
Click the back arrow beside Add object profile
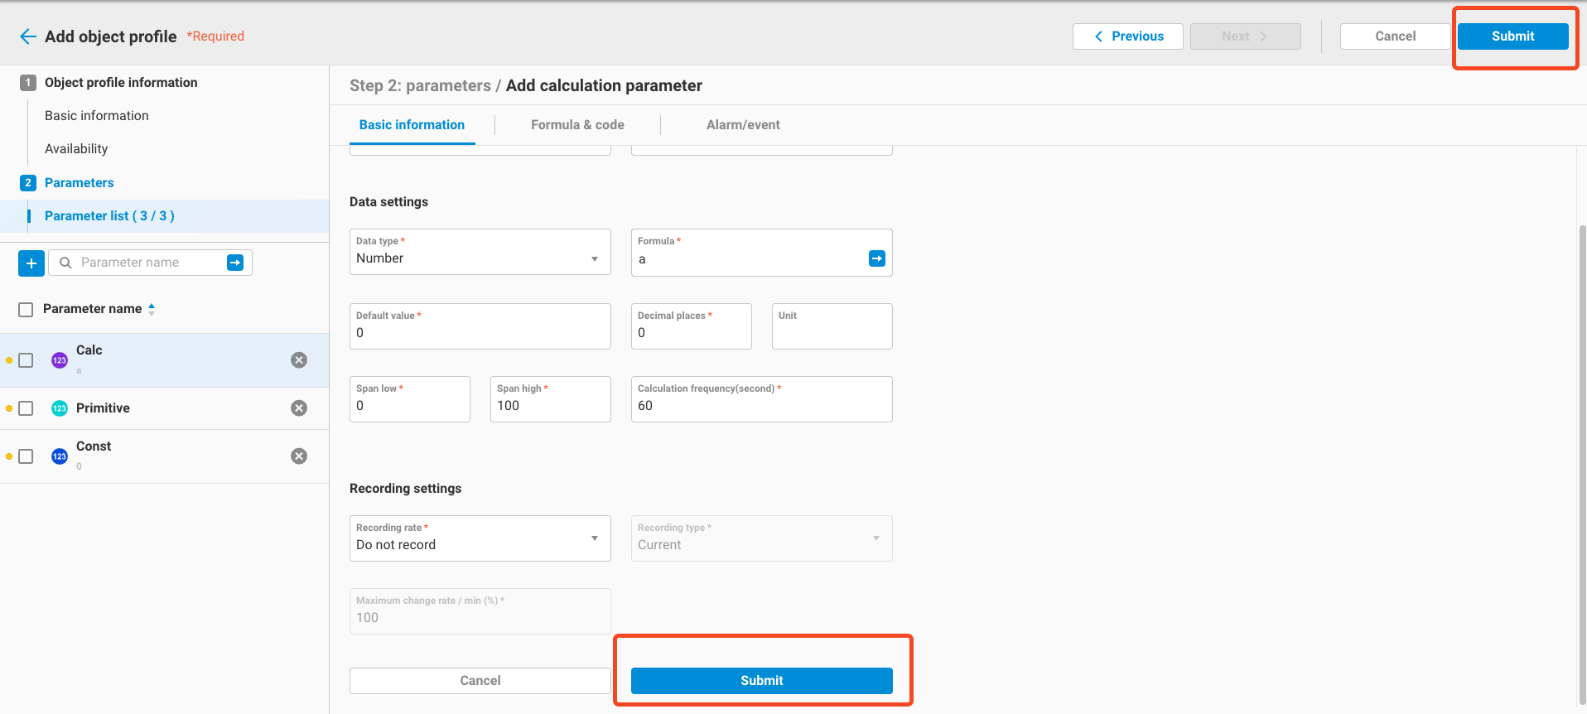tap(27, 36)
